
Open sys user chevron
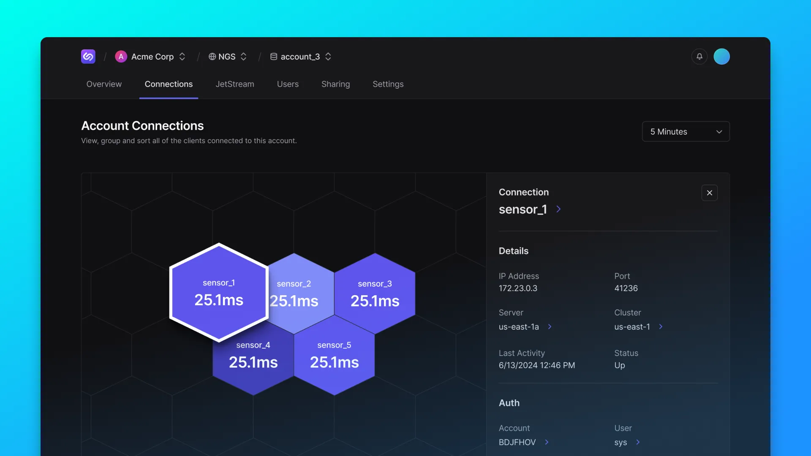coord(638,442)
